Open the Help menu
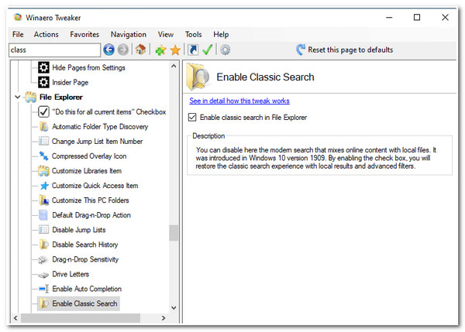 point(221,34)
